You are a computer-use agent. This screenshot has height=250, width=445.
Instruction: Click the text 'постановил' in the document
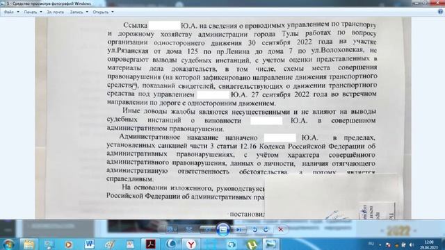(x=248, y=215)
